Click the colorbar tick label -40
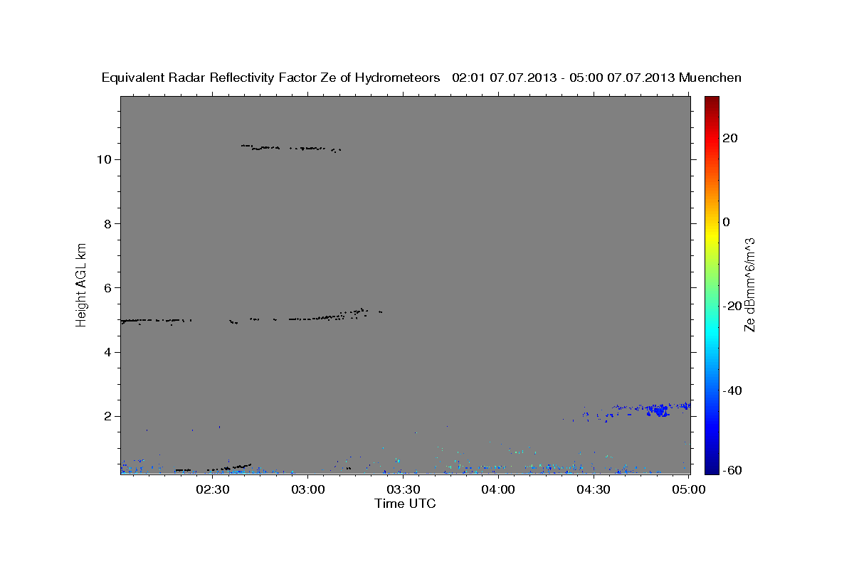The width and height of the screenshot is (854, 569). pyautogui.click(x=732, y=390)
